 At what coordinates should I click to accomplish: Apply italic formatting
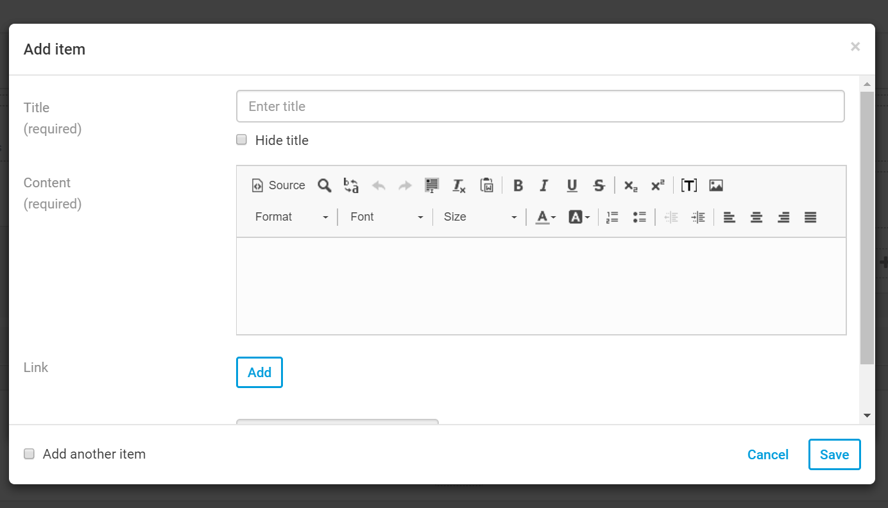click(544, 185)
